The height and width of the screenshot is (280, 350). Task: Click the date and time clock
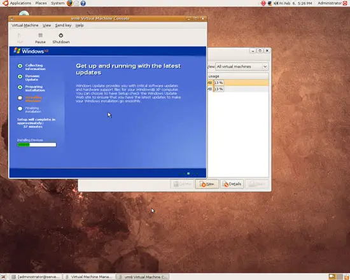[x=295, y=3]
